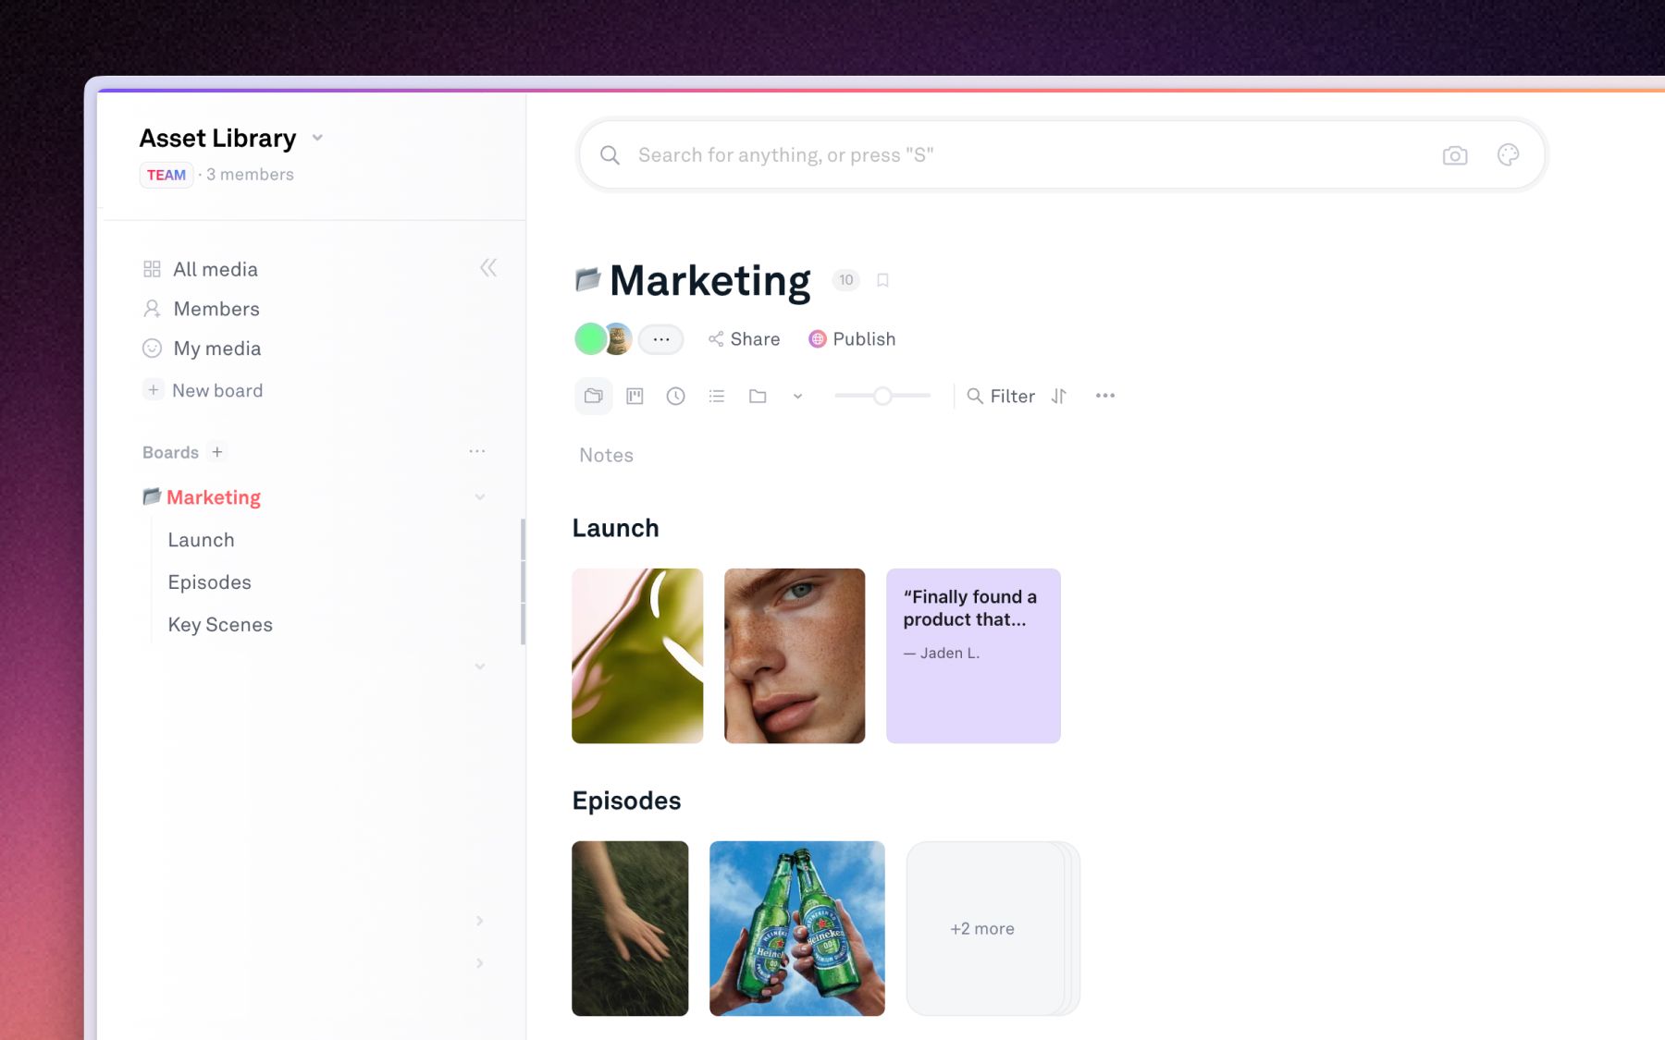This screenshot has height=1040, width=1665.
Task: Add a board using Boards plus icon
Action: point(217,452)
